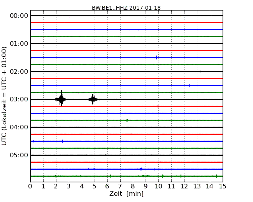Click the 00:00 time label
The width and height of the screenshot is (253, 202).
point(19,16)
